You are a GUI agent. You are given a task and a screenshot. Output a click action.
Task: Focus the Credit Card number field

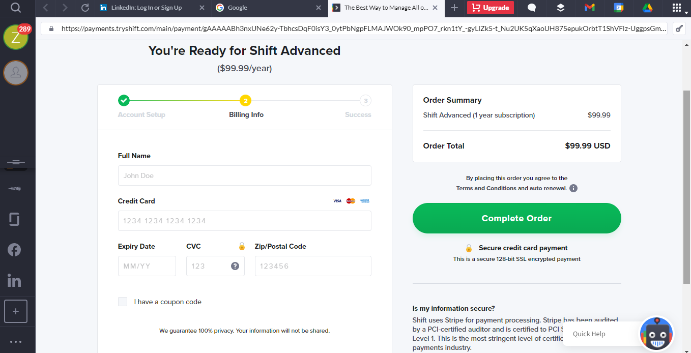point(244,221)
